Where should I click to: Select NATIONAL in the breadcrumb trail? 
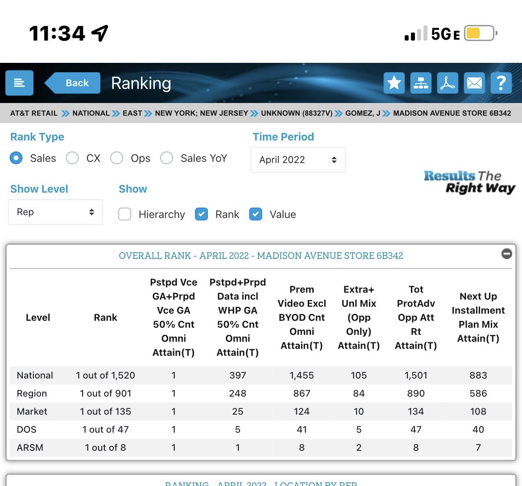pyautogui.click(x=91, y=113)
